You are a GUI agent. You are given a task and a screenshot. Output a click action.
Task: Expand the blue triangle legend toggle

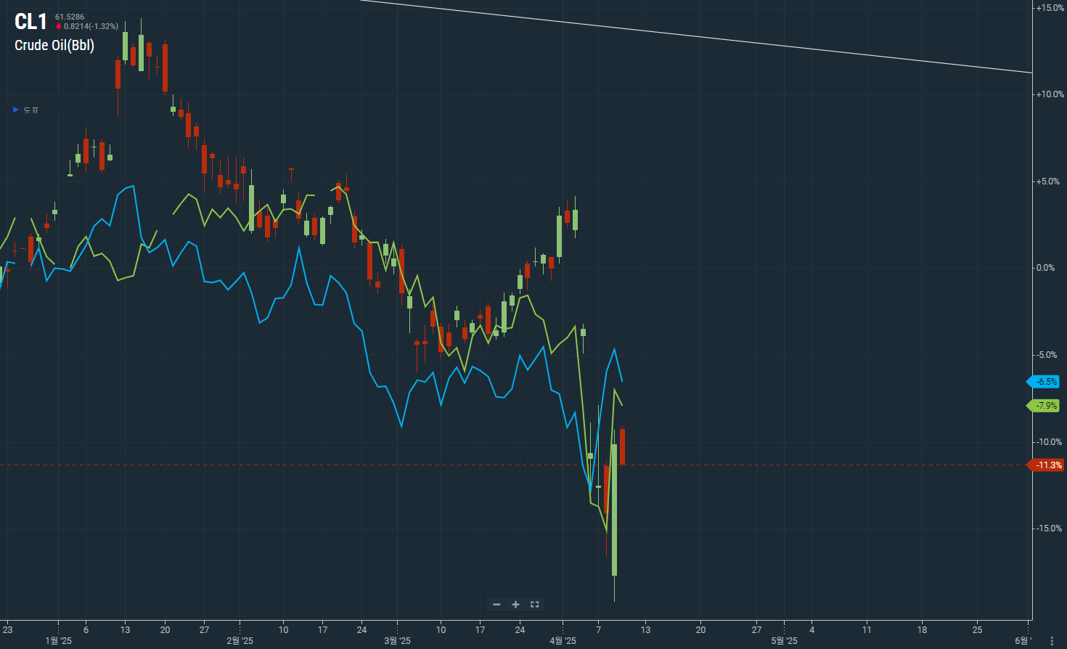[x=16, y=110]
